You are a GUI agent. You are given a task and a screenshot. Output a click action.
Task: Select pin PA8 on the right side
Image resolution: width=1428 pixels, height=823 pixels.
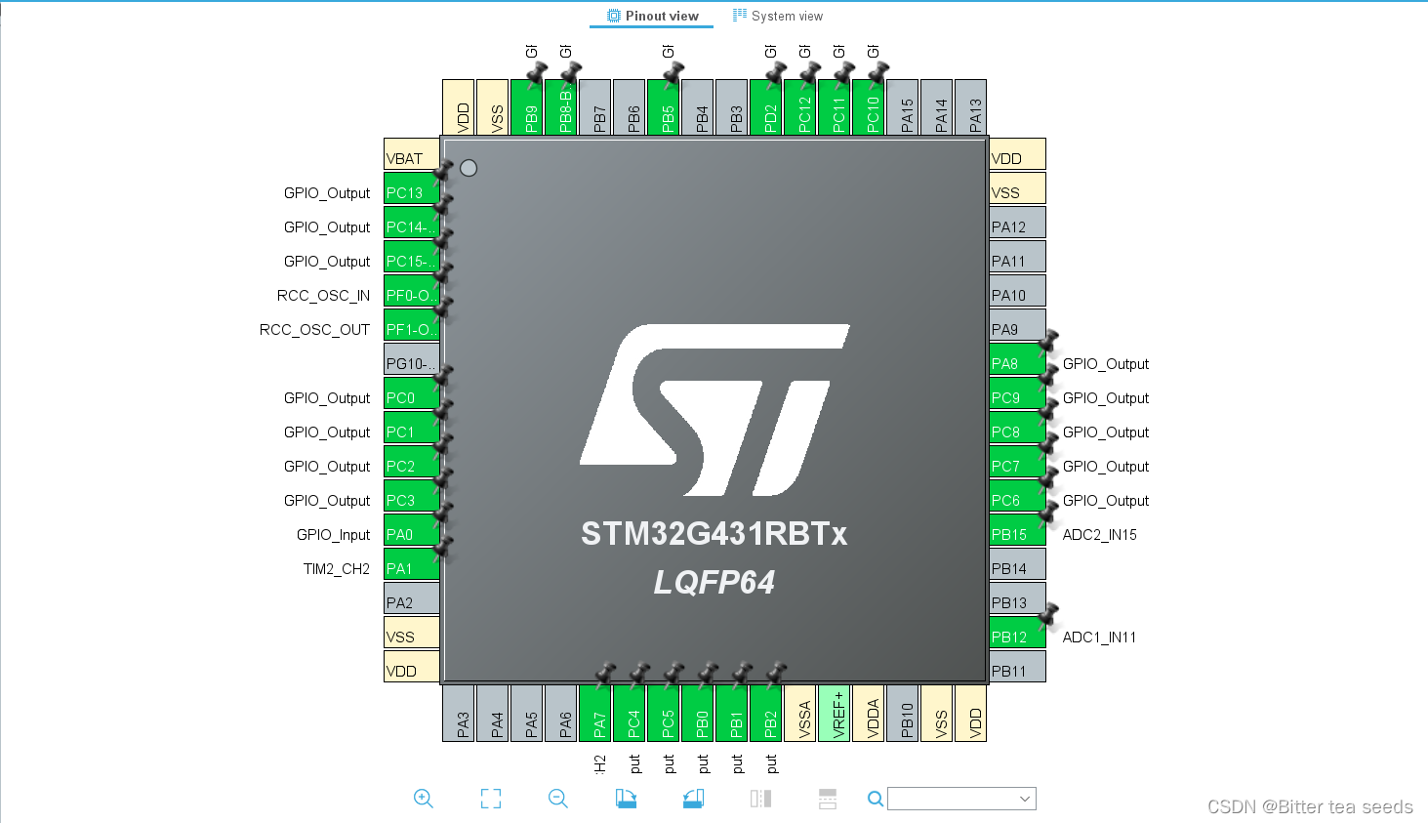pyautogui.click(x=1017, y=359)
